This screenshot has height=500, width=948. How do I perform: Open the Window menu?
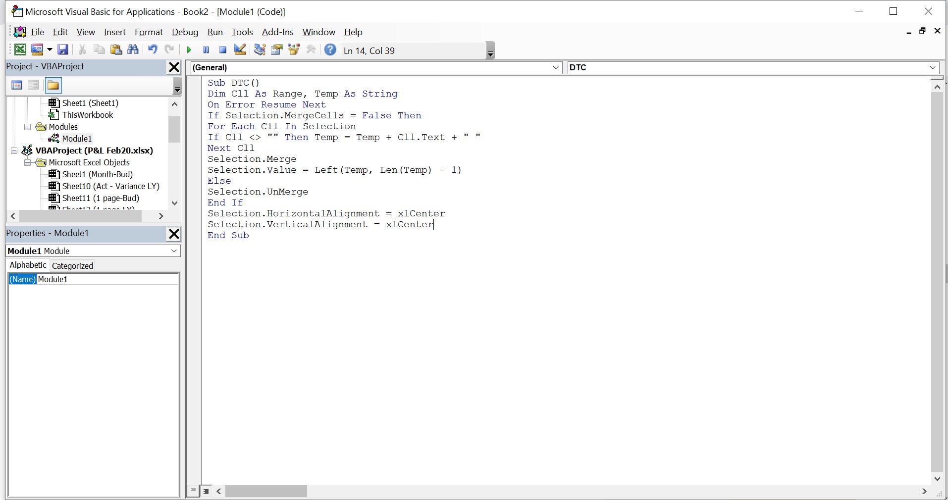tap(319, 32)
